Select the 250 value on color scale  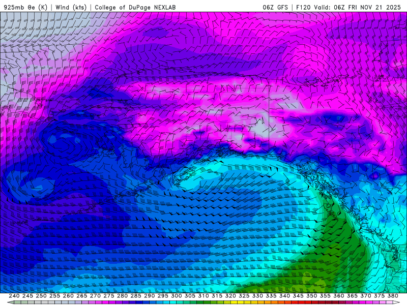[x=41, y=296]
